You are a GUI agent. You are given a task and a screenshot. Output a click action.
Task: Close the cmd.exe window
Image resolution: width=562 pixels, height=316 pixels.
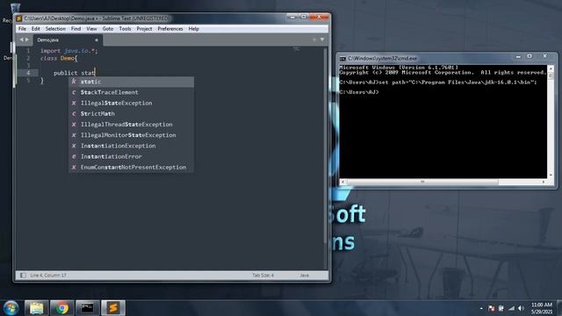point(544,56)
